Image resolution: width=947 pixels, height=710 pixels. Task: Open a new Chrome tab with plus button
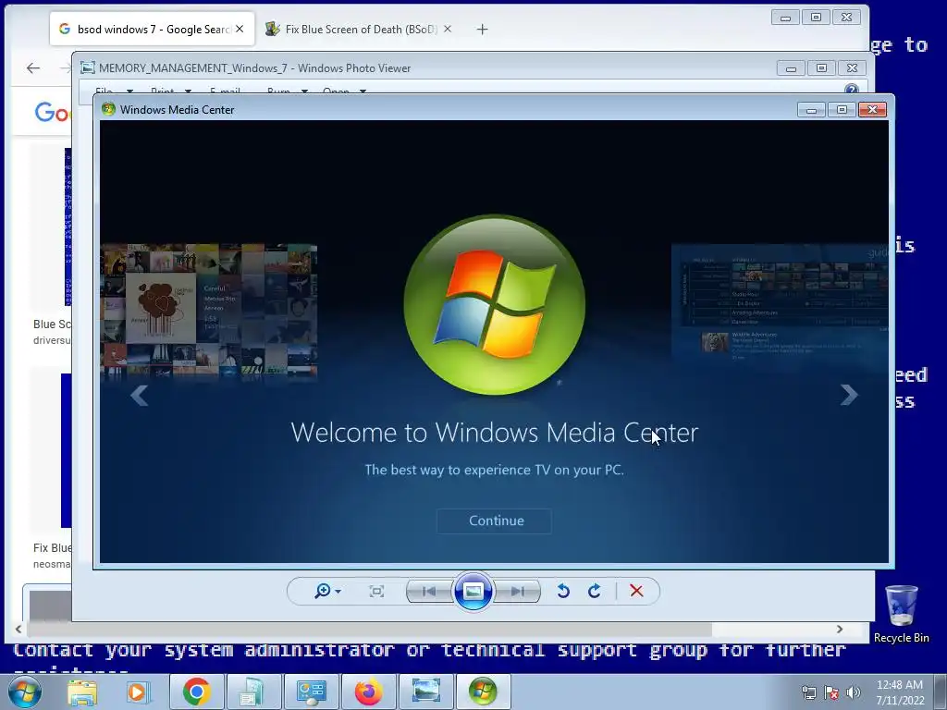click(x=482, y=29)
